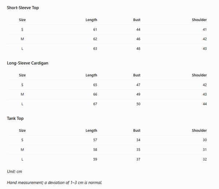Click the Tank Top heading

(x=15, y=118)
